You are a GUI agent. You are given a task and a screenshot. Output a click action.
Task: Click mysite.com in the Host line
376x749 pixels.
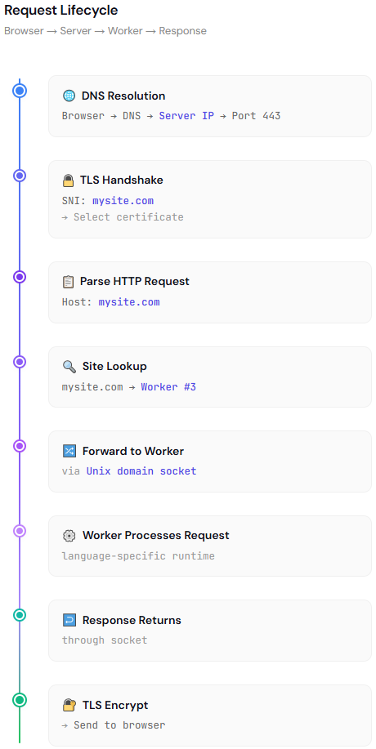pyautogui.click(x=129, y=302)
